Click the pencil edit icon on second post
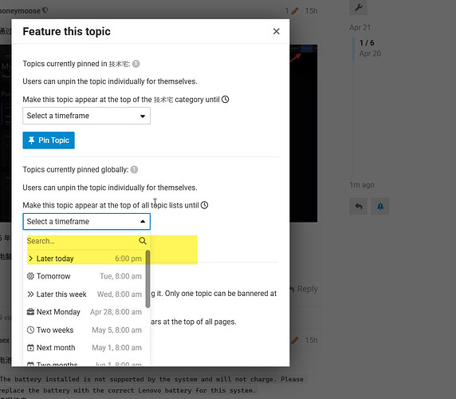Viewport: 456px width, 399px height. click(295, 340)
